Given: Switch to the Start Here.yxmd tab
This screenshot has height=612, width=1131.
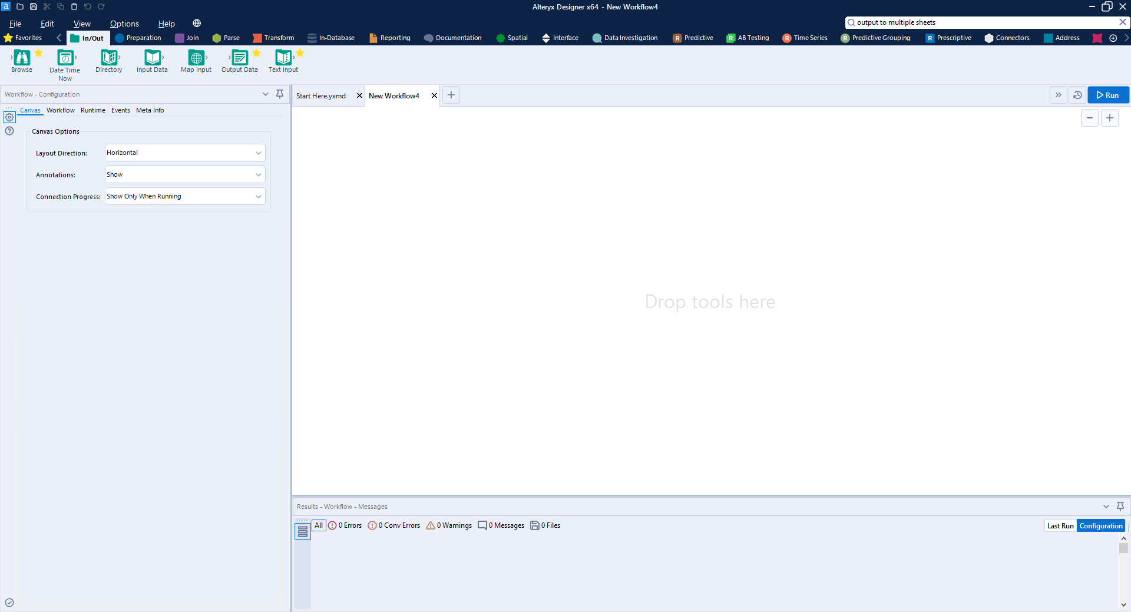Looking at the screenshot, I should (321, 96).
